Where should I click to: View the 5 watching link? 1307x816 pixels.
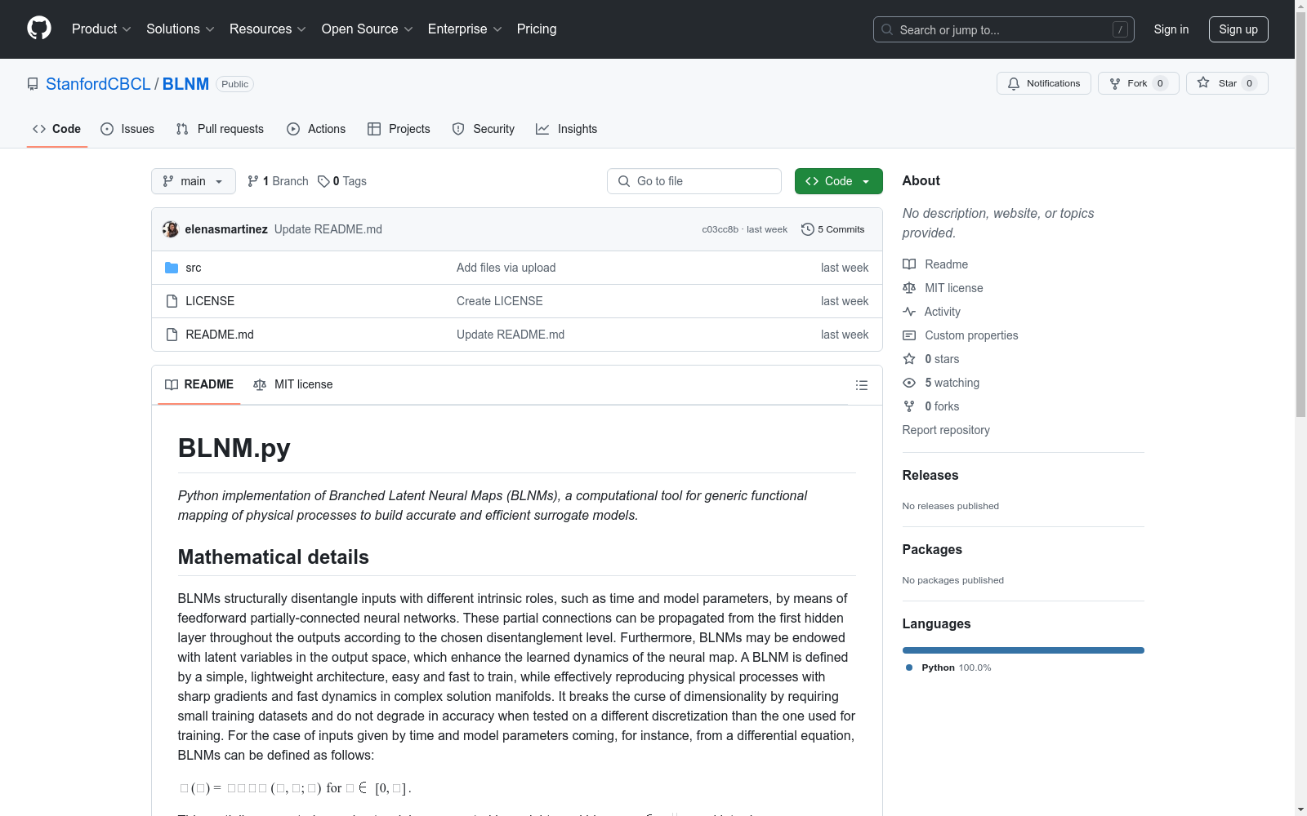(941, 383)
